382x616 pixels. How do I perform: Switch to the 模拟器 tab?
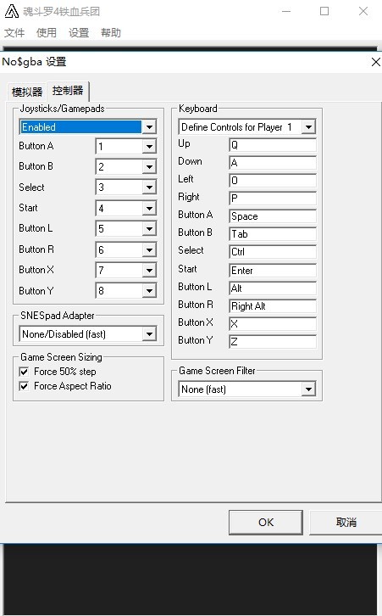26,92
